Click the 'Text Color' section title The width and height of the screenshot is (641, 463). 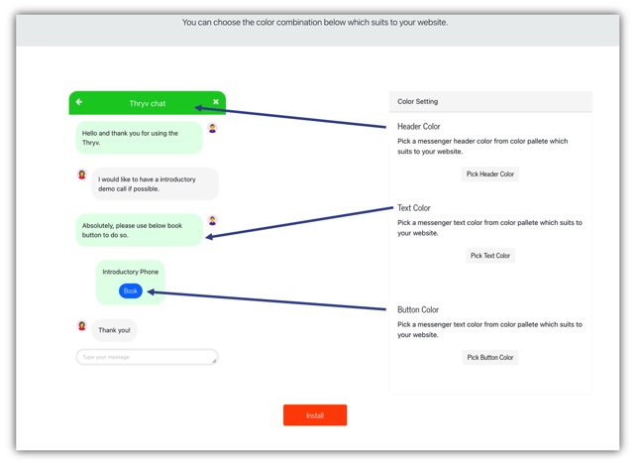(x=414, y=208)
